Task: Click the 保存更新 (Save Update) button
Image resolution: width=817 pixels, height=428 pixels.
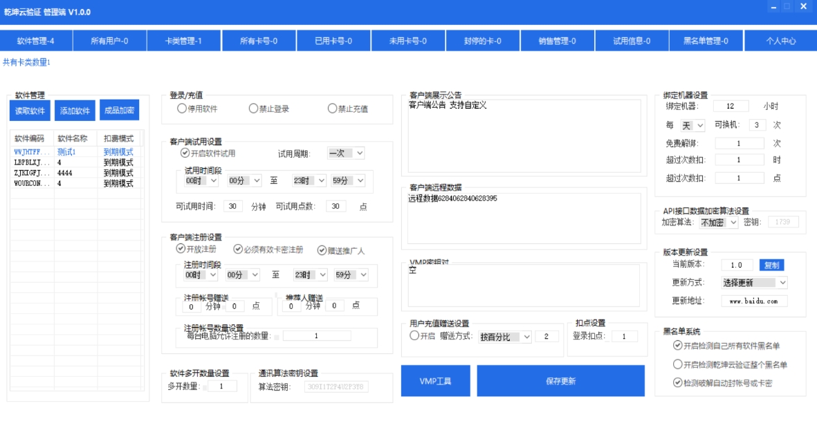Action: (561, 380)
